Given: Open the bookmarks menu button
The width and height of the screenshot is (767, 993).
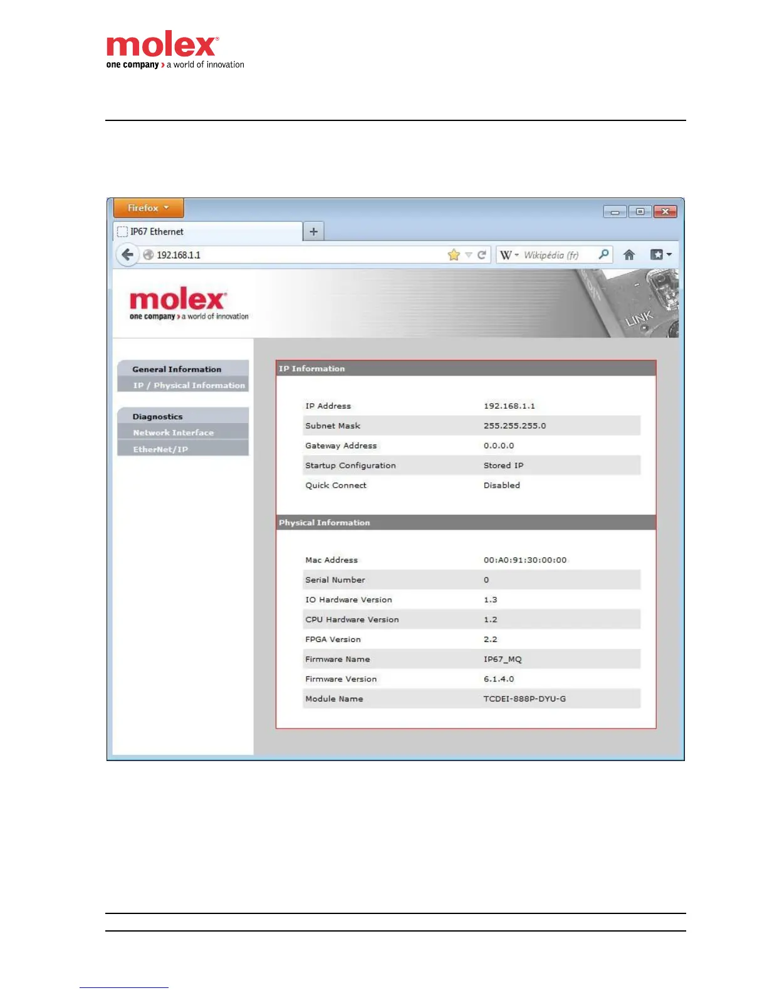Looking at the screenshot, I should click(x=660, y=255).
